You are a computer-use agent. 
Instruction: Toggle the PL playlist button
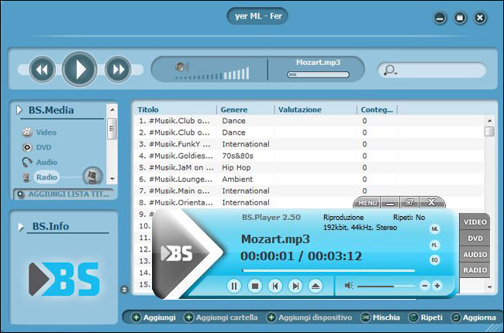click(x=435, y=245)
